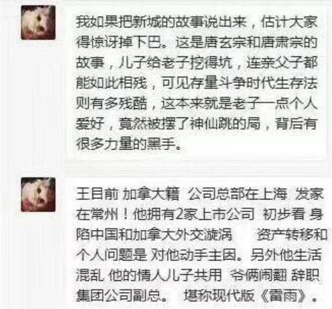Tap the phrase 加拿大籍
This screenshot has width=332, height=309.
pyautogui.click(x=151, y=194)
